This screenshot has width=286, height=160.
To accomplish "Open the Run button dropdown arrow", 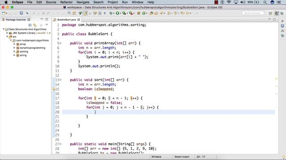I will coord(120,13).
